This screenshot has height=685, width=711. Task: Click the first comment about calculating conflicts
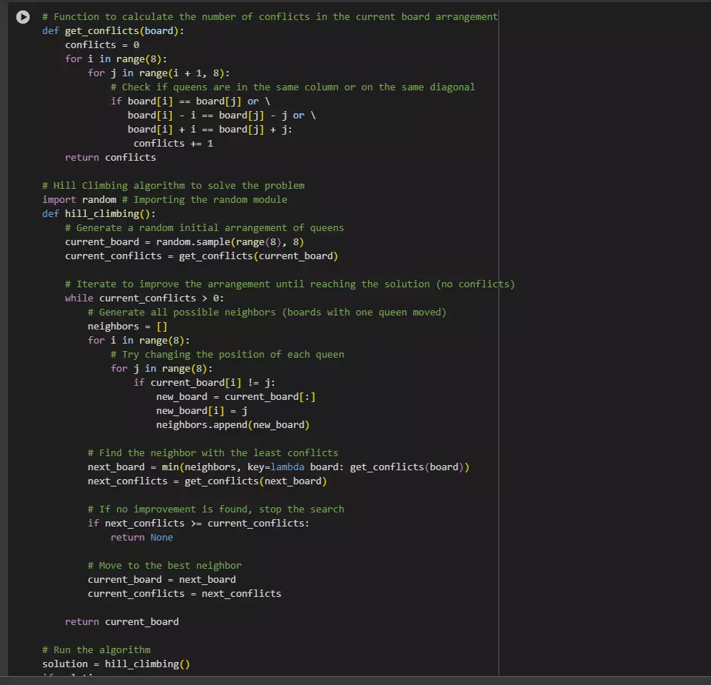pyautogui.click(x=270, y=17)
